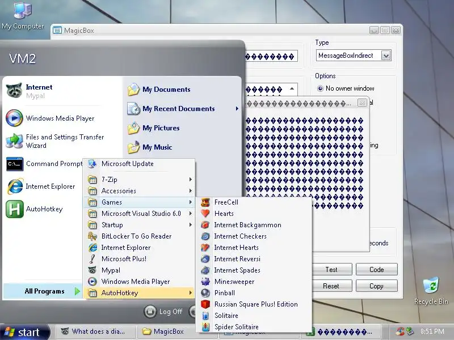This screenshot has width=454, height=340.
Task: Expand the Startup folder
Action: (x=139, y=225)
